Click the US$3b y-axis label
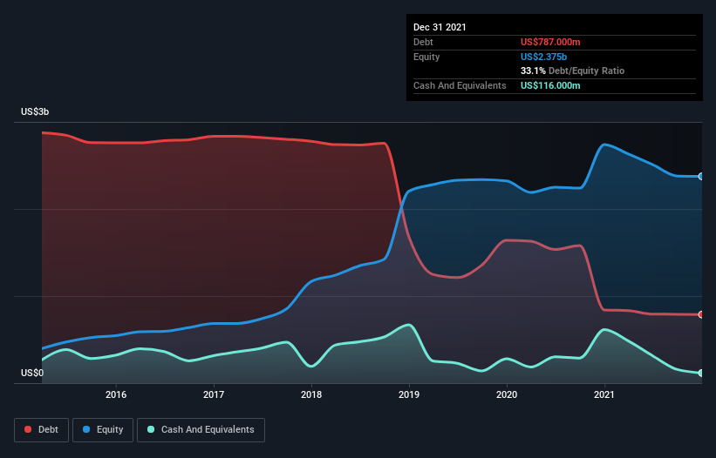Screen dimensions: 716x458 [35, 111]
